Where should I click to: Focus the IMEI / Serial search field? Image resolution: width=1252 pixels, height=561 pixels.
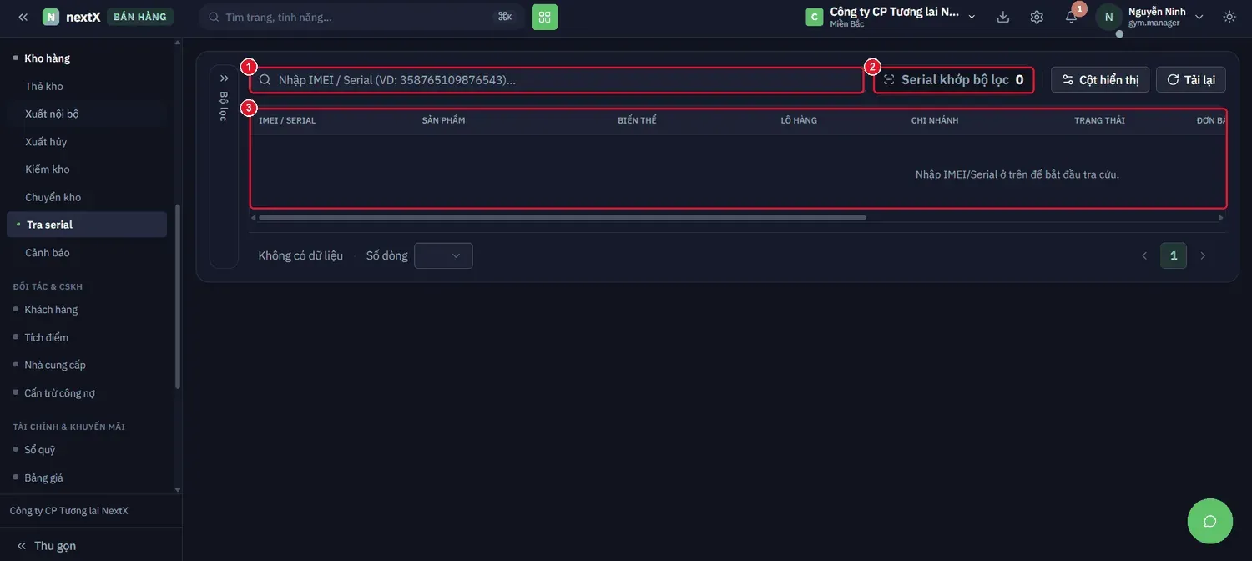(x=557, y=80)
